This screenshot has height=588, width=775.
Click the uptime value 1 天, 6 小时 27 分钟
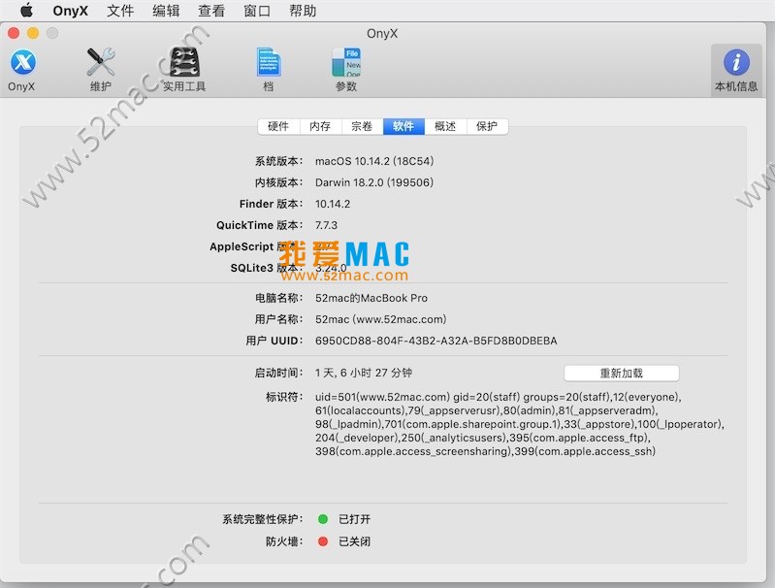click(x=364, y=373)
